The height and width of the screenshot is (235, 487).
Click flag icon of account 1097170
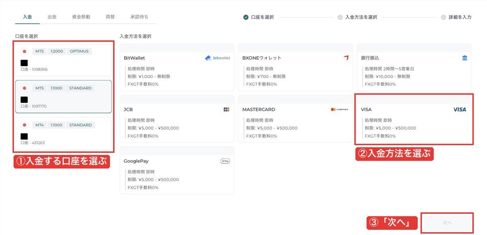pos(24,88)
